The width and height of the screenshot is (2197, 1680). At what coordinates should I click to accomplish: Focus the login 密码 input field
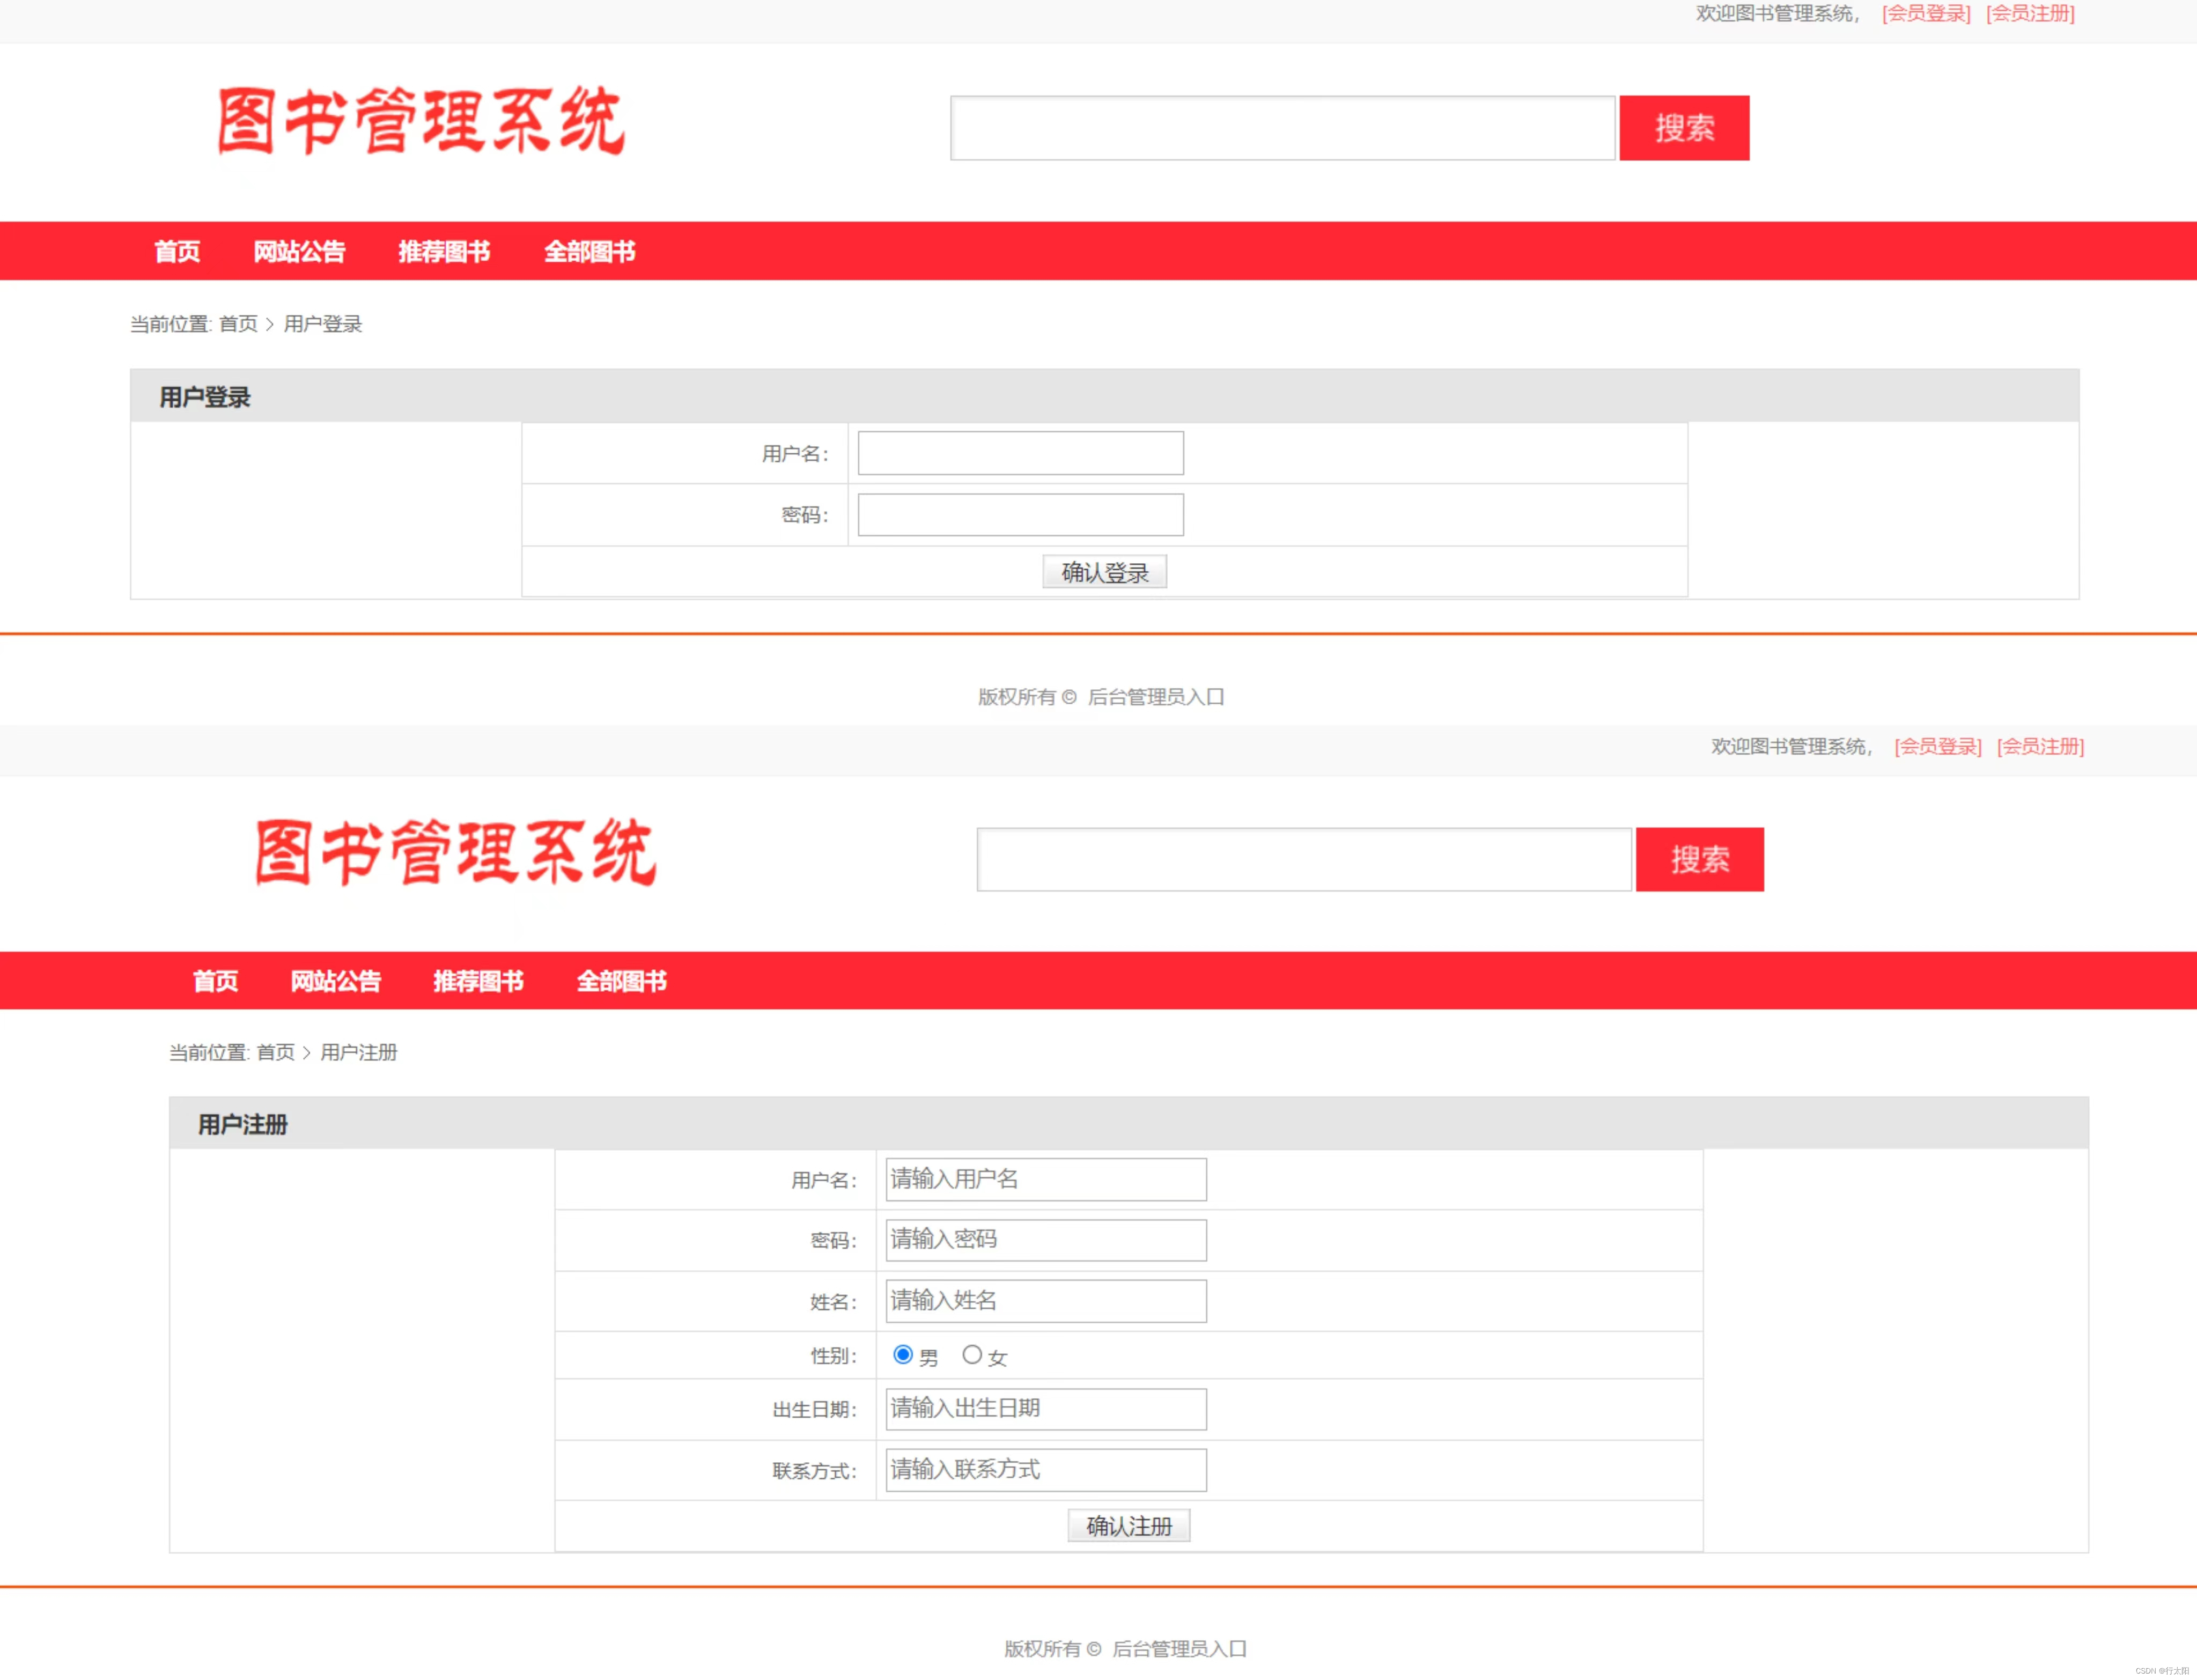1020,515
